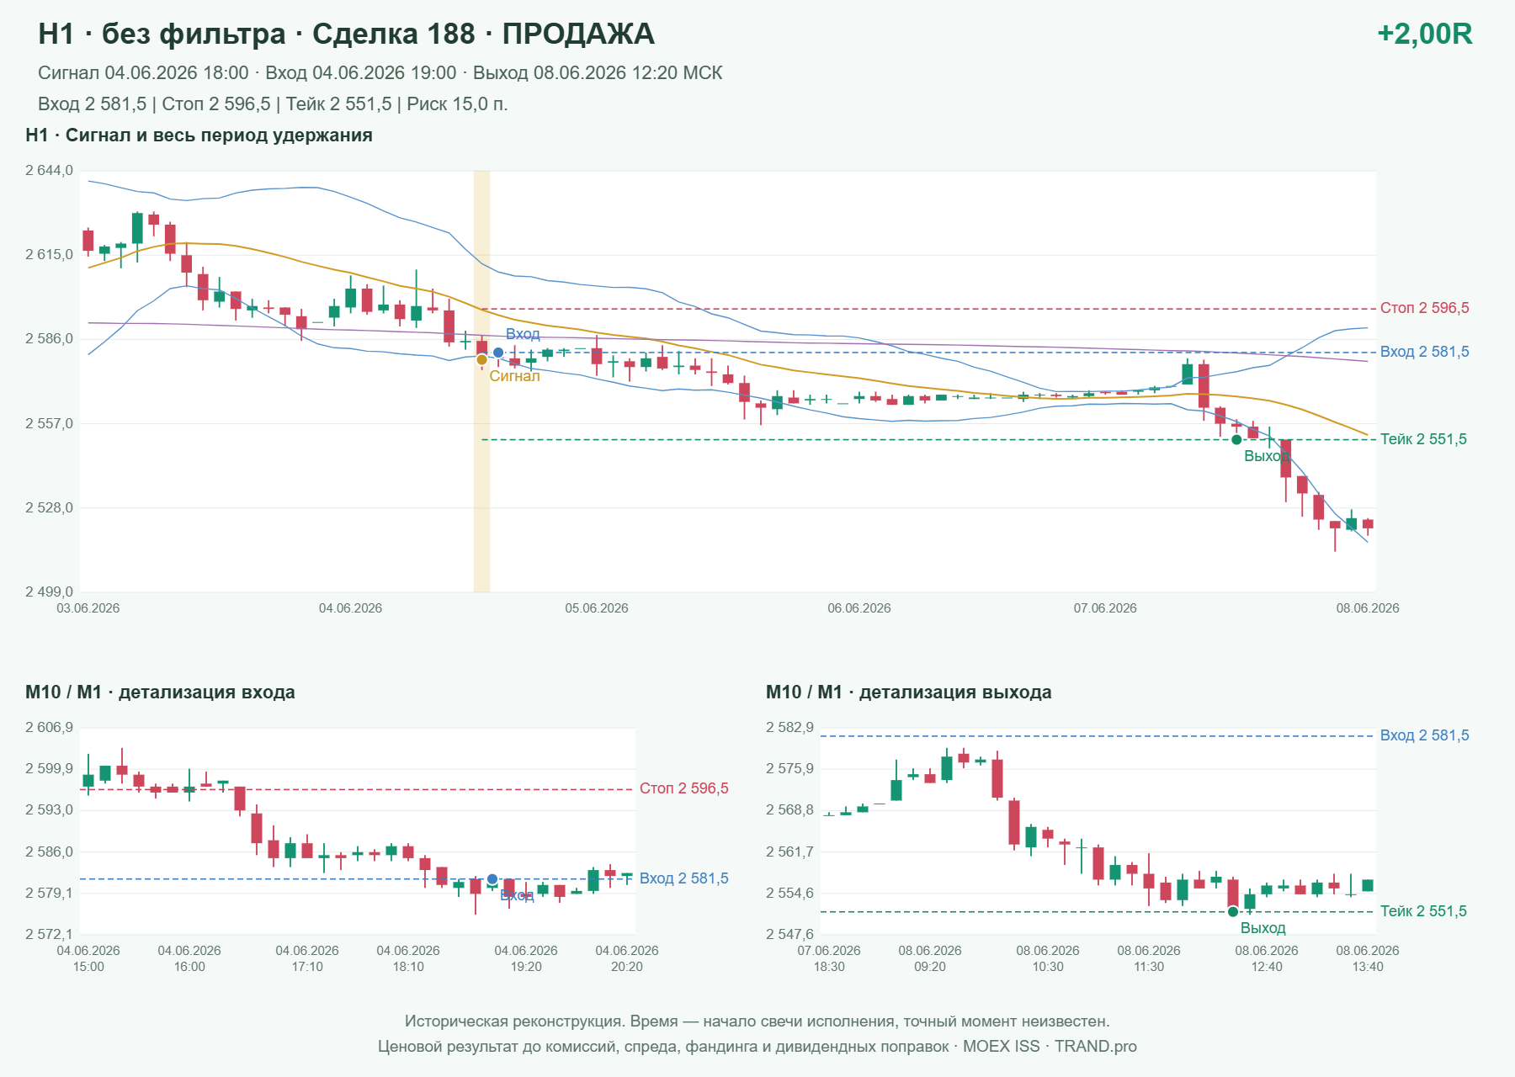
Task: Click the blue Вход marker dot on H1 chart
Action: point(498,353)
